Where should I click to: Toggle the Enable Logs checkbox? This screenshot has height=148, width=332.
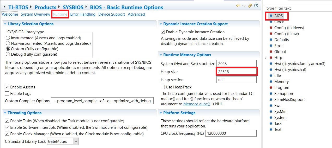(x=7, y=94)
